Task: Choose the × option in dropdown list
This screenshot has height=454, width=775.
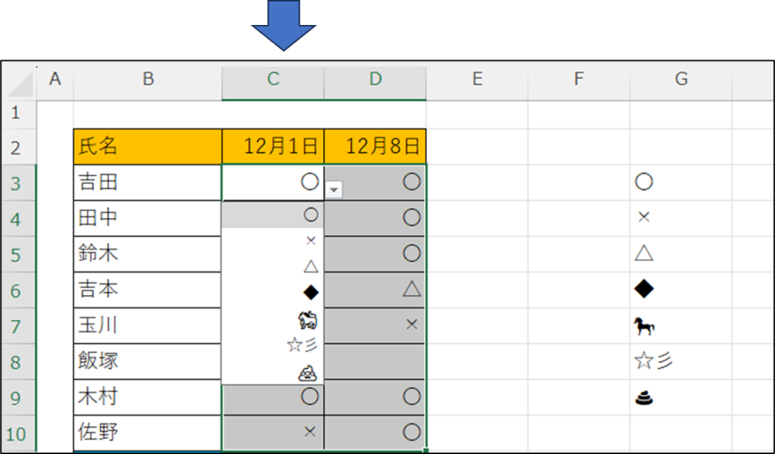Action: [272, 241]
